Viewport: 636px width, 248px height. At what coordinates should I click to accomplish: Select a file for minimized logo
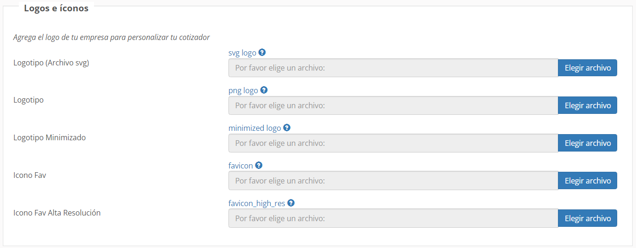(x=588, y=143)
